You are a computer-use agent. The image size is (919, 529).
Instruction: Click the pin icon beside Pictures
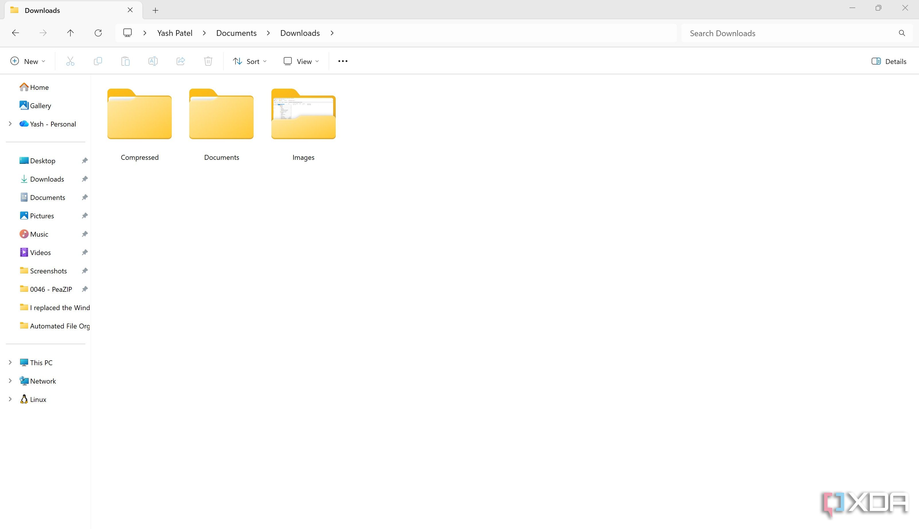85,216
